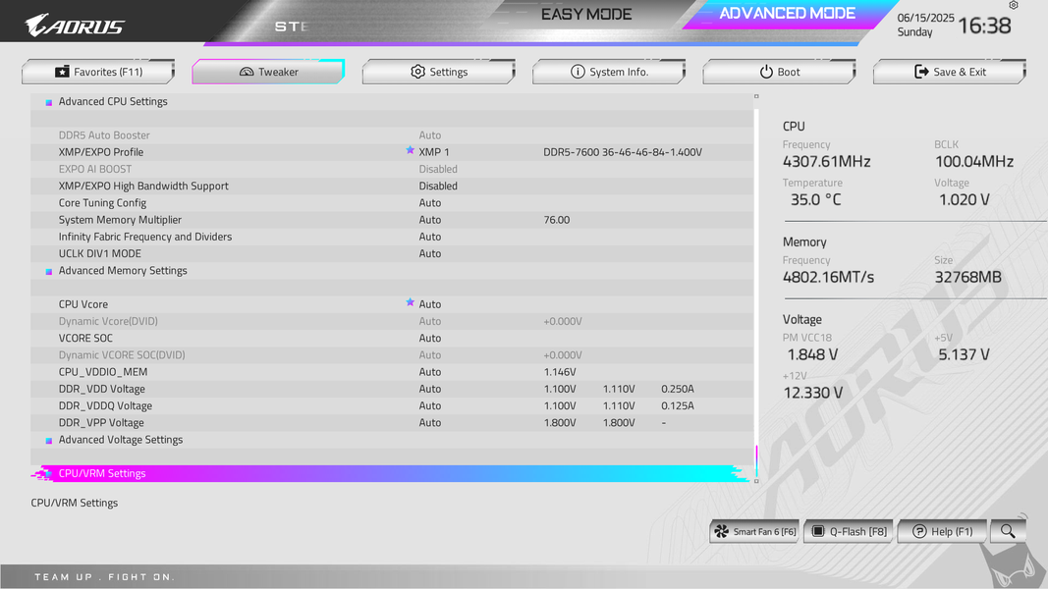Click the star icon next to XMP/EXPO Profile
1048x589 pixels.
point(410,151)
